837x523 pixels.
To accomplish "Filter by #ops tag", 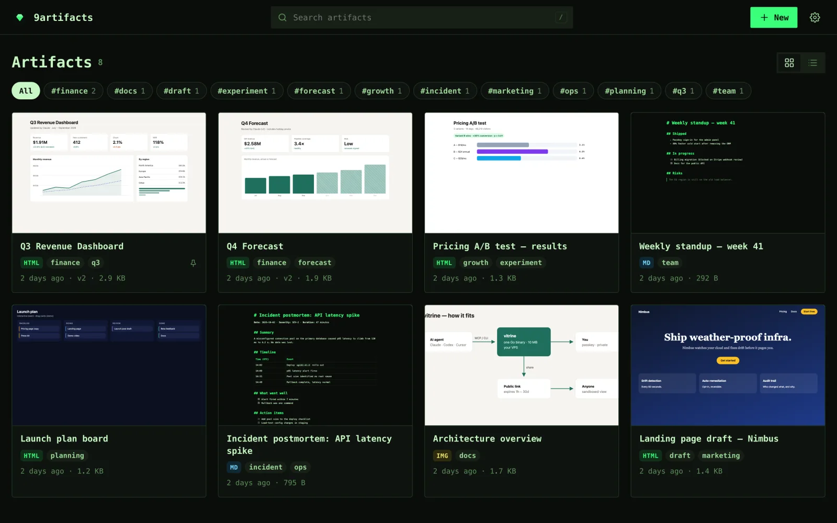I will pyautogui.click(x=573, y=91).
